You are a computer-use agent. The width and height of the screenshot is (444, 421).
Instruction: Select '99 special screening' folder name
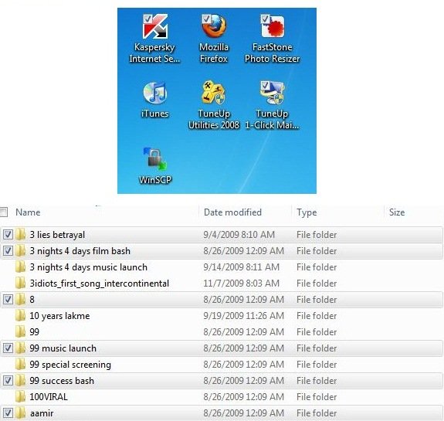click(x=70, y=365)
